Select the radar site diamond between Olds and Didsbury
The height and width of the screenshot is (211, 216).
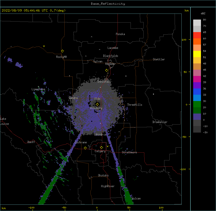97,104
